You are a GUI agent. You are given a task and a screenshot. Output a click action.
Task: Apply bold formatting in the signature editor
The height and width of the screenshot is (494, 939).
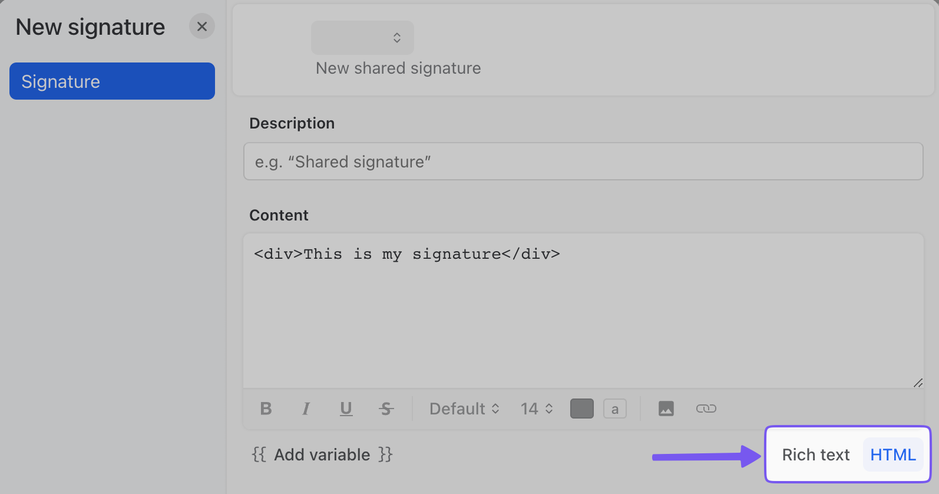click(266, 409)
